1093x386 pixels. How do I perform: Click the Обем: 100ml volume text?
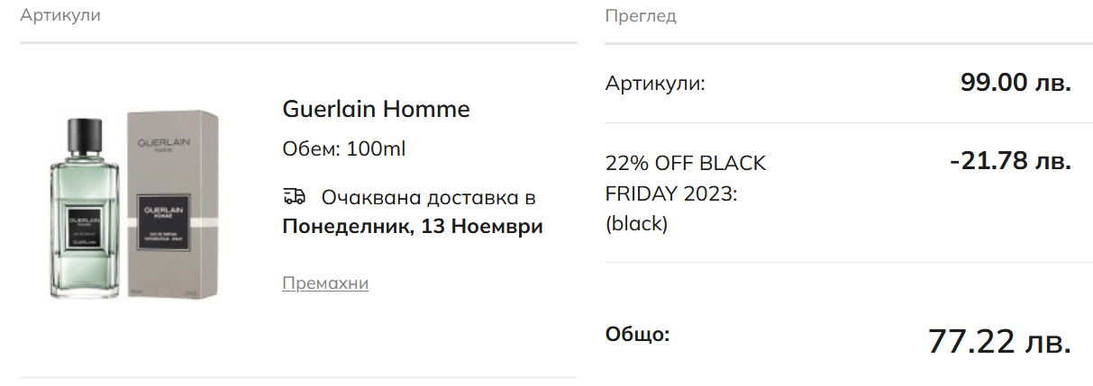[x=344, y=148]
